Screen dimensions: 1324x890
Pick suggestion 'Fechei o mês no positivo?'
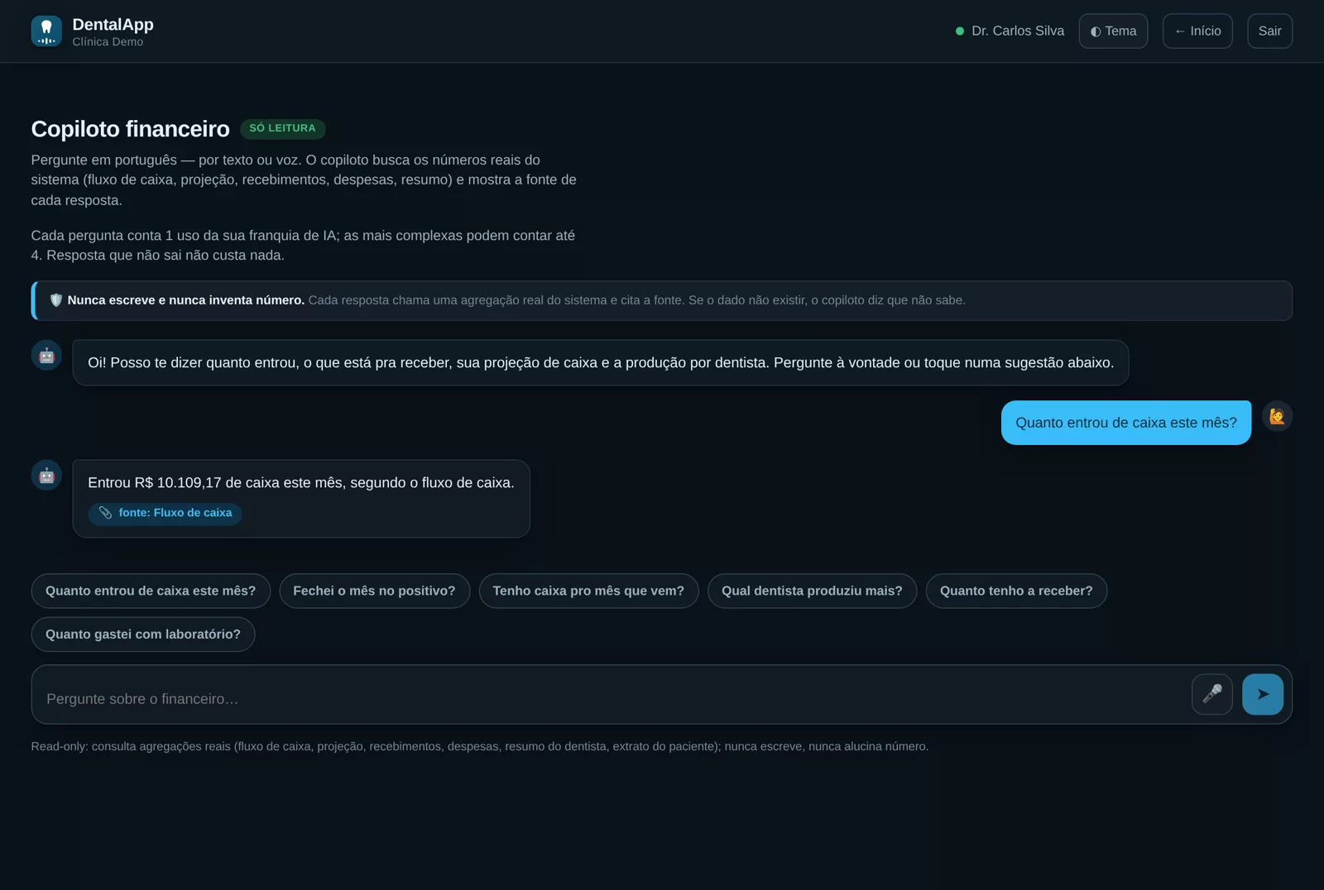374,591
